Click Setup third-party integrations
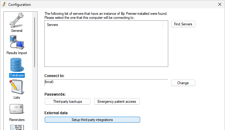The image size is (225, 130). [92, 120]
